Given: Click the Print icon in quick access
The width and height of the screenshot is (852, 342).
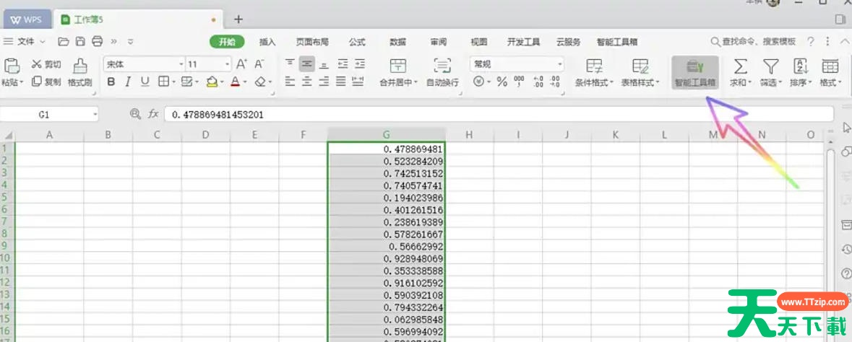Looking at the screenshot, I should pos(98,41).
